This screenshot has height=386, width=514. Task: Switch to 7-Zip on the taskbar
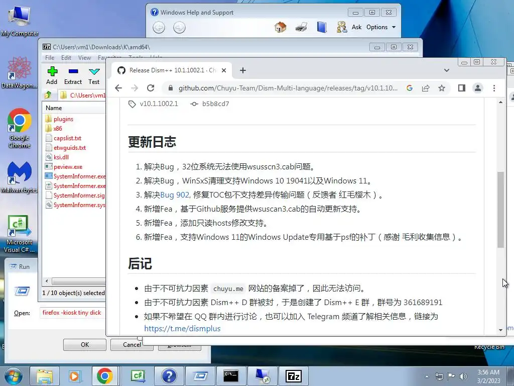click(x=293, y=376)
